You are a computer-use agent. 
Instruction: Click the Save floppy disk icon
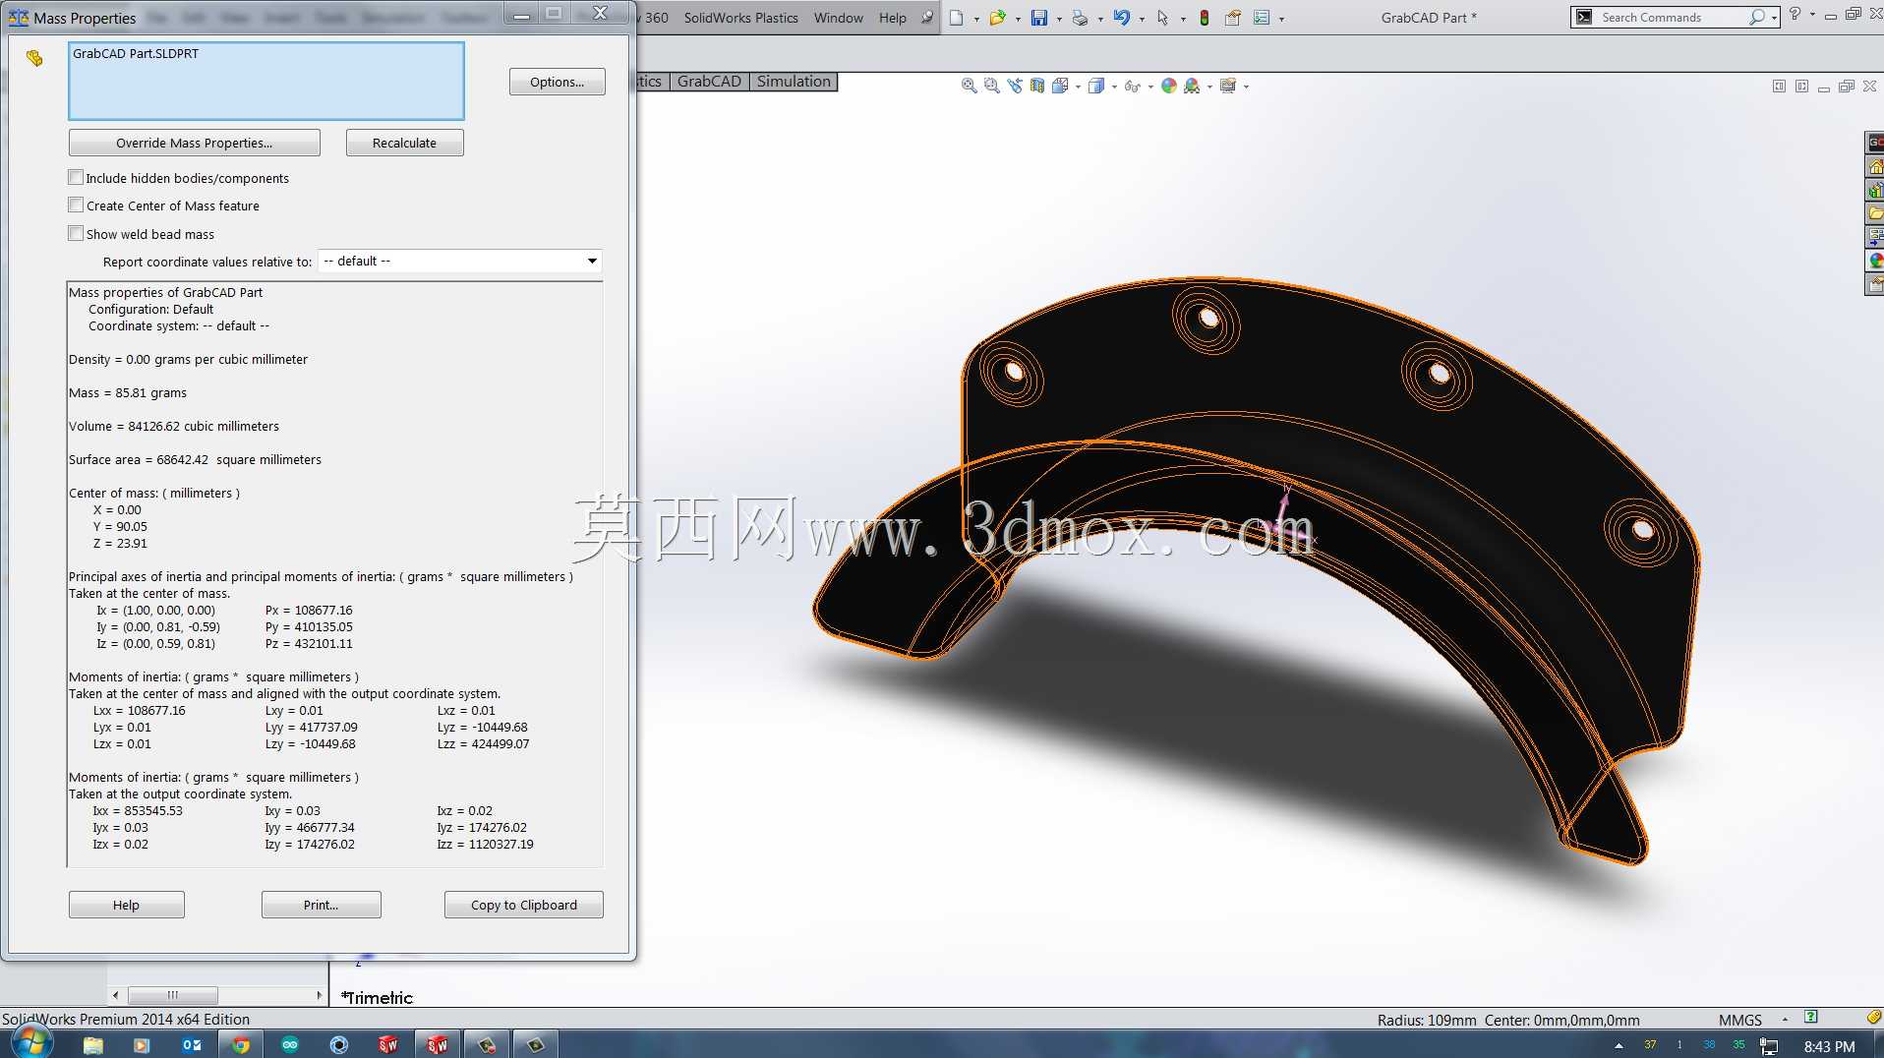coord(1039,18)
